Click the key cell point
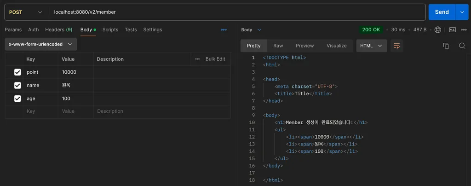The width and height of the screenshot is (471, 186). pos(40,72)
